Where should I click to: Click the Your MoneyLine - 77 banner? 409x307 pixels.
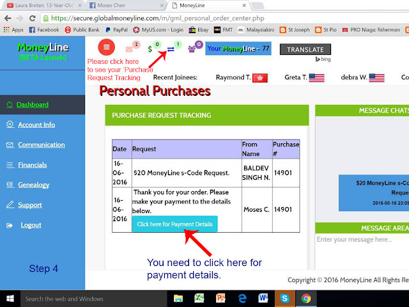pyautogui.click(x=238, y=49)
